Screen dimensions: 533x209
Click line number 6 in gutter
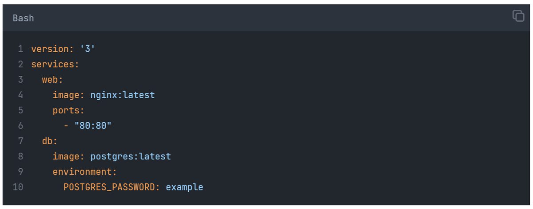(20, 126)
